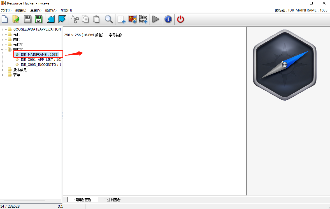Select the 图标 folder label
Screen dimensions: 330x209
pyautogui.click(x=17, y=40)
